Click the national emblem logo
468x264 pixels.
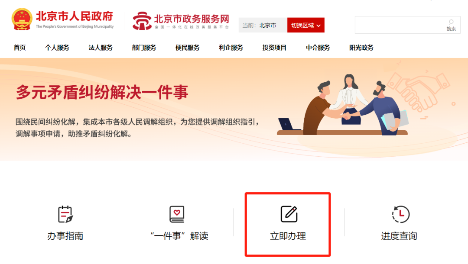click(x=22, y=19)
